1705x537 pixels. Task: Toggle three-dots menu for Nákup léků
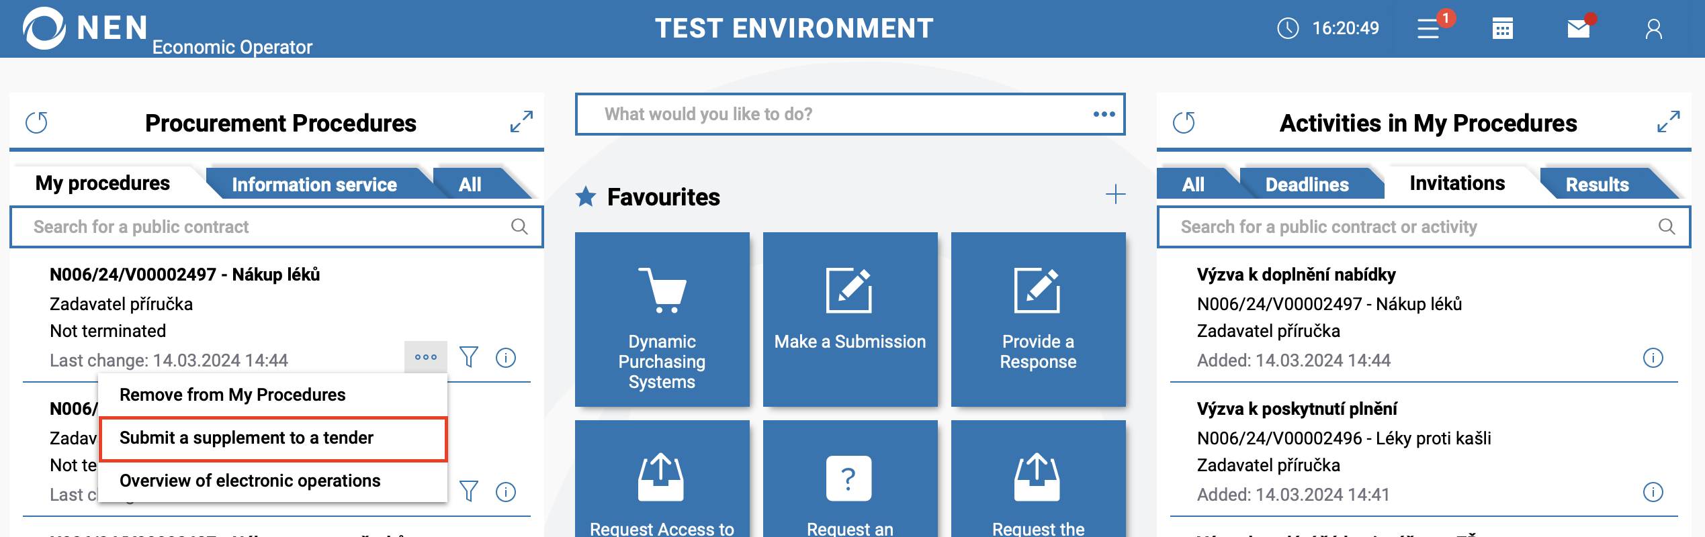point(426,357)
